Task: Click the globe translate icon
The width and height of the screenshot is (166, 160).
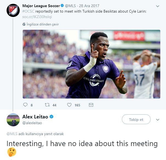Action: click(24, 24)
